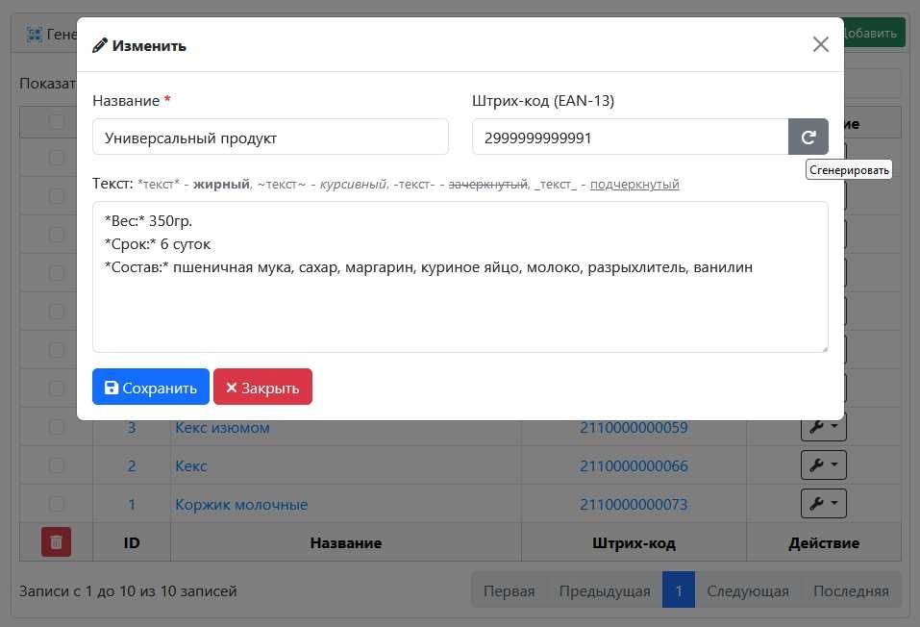
Task: Open the wrench action dropdown for Кекс row
Action: tap(823, 465)
